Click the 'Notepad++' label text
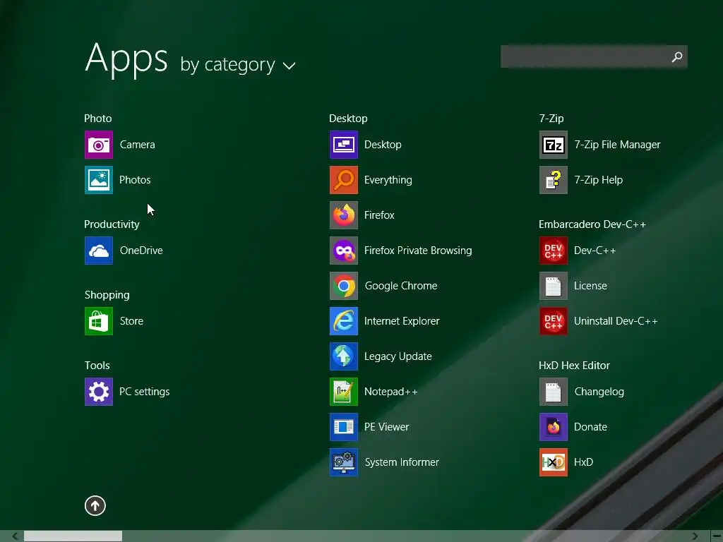723x542 pixels. [x=391, y=392]
